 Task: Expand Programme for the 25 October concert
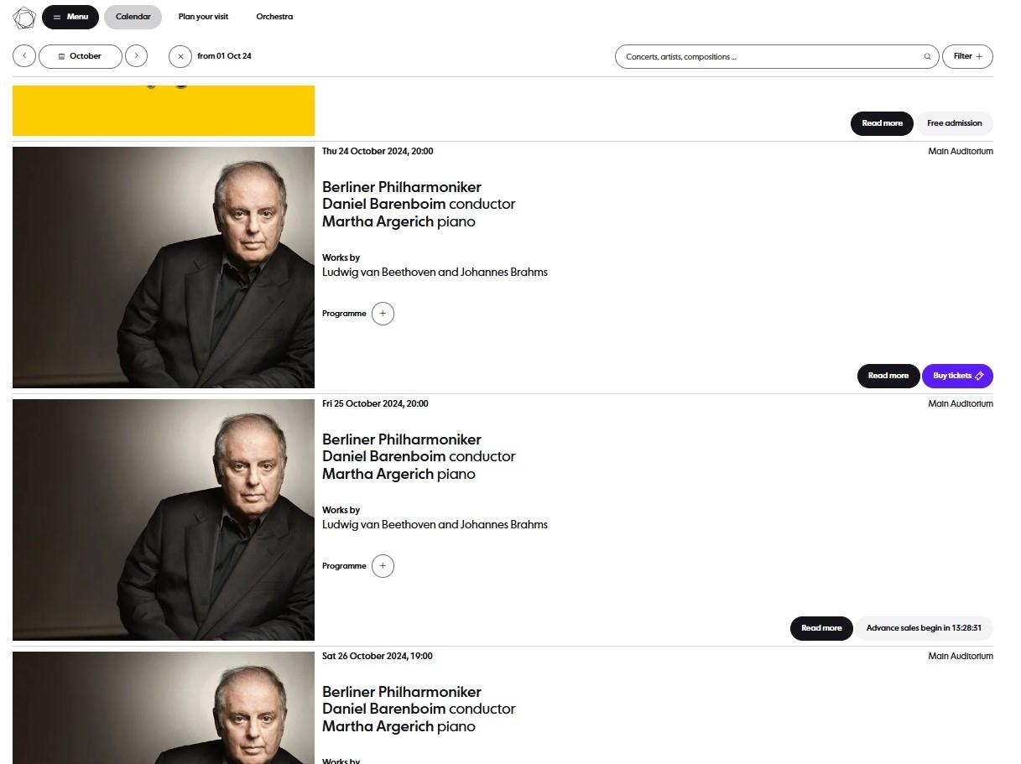[383, 566]
